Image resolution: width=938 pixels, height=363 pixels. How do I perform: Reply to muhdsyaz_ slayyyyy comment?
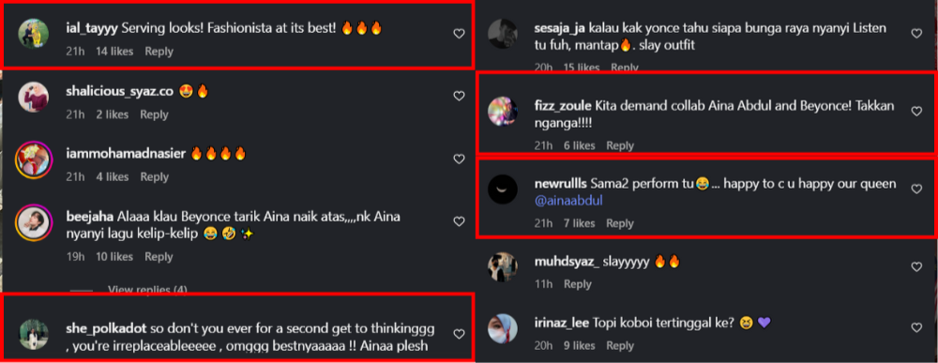click(x=577, y=284)
